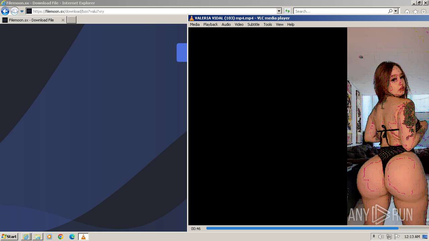Viewport: 429px width, 241px height.
Task: Open the Windows Start menu
Action: [x=9, y=237]
